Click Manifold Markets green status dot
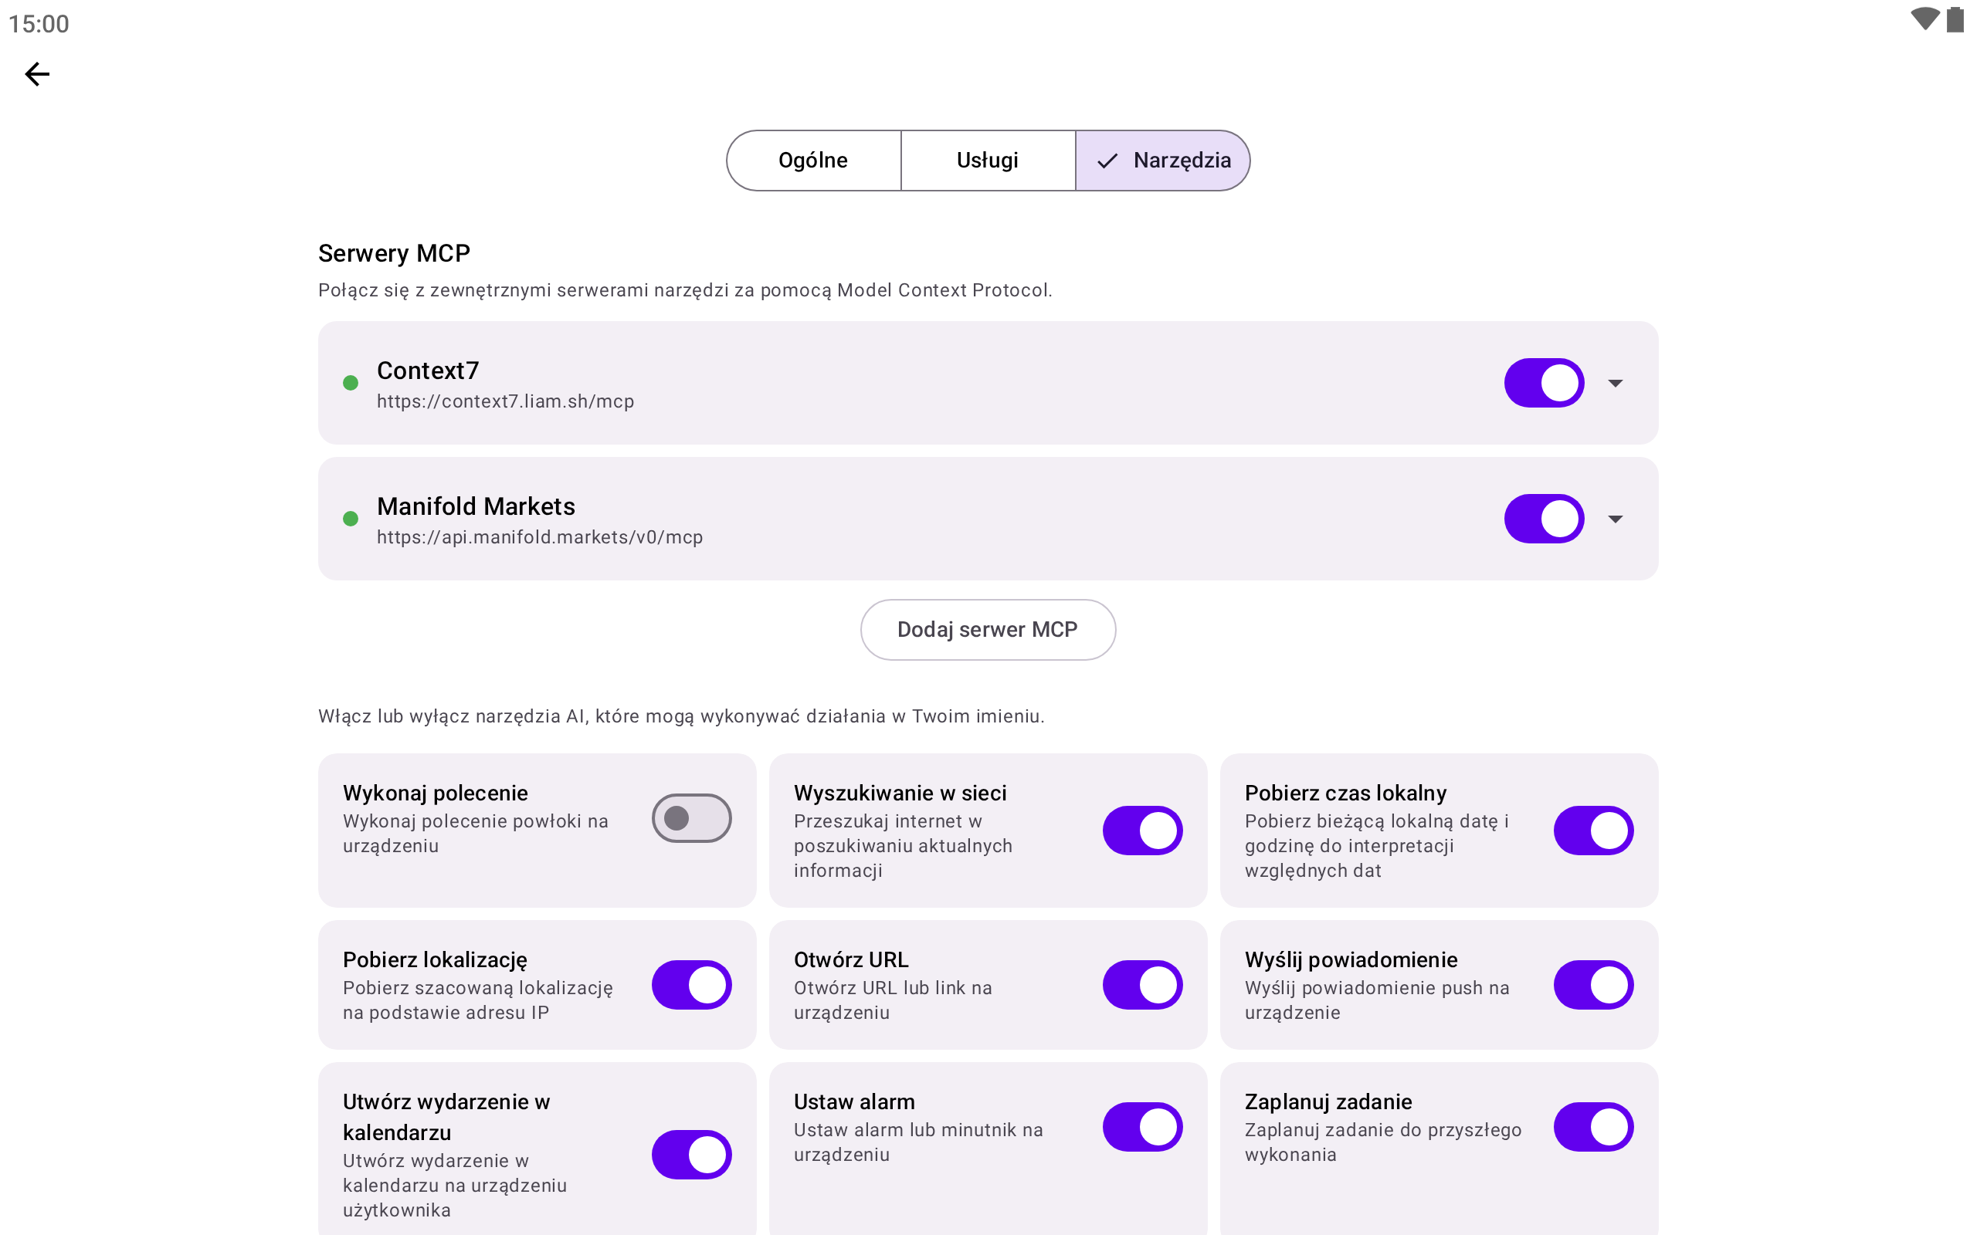 351,519
